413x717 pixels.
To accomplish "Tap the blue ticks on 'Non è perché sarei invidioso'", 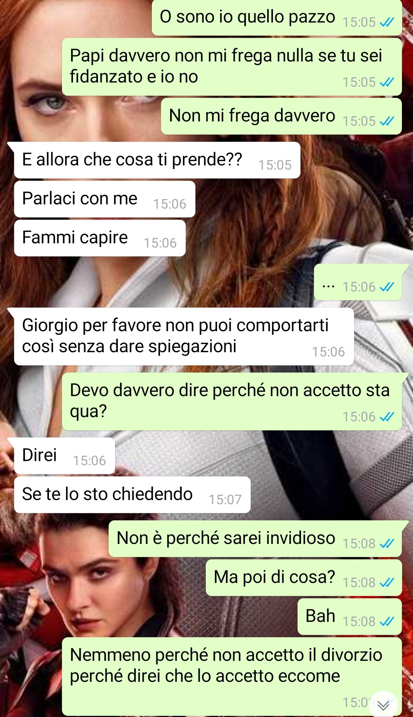I will (387, 544).
